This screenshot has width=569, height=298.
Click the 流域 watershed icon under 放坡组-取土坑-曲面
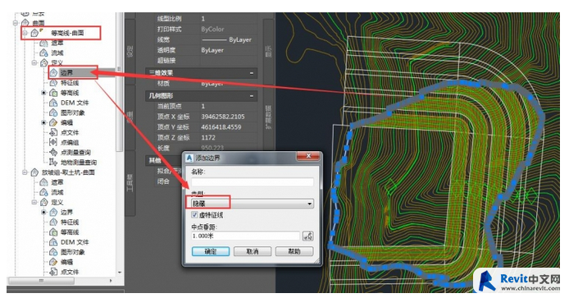pos(43,192)
